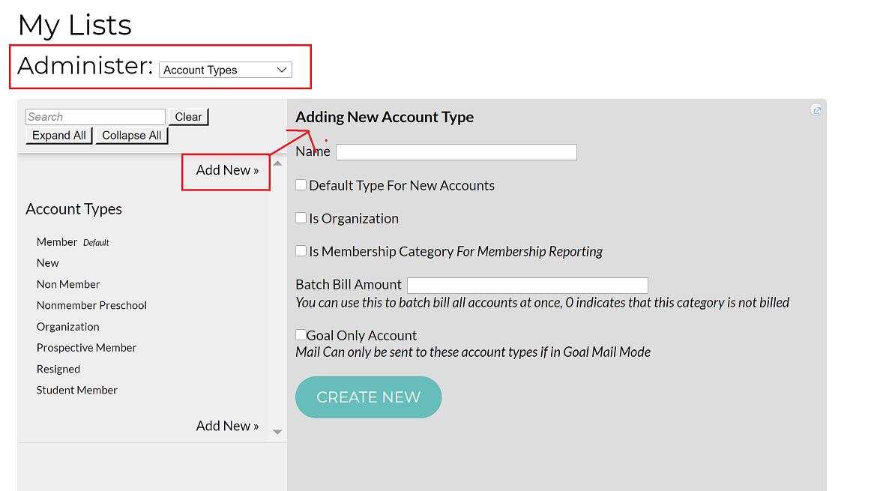Screen dimensions: 889x491
Task: Select the Non Member account type
Action: coord(67,284)
